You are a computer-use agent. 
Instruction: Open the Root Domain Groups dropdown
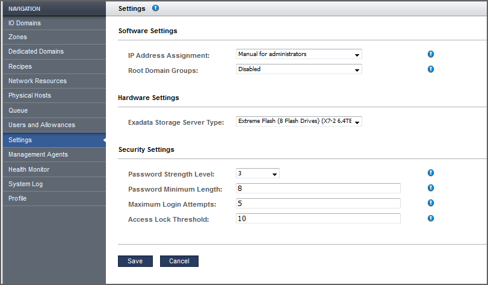(x=299, y=69)
